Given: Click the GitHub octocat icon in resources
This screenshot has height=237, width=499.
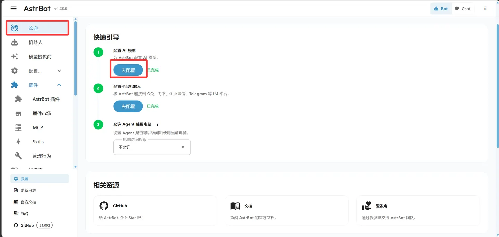Looking at the screenshot, I should [104, 206].
